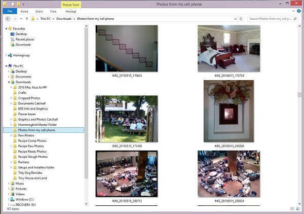Select the RECOVERY (D:) drive
This screenshot has height=214, width=304.
pos(26,205)
